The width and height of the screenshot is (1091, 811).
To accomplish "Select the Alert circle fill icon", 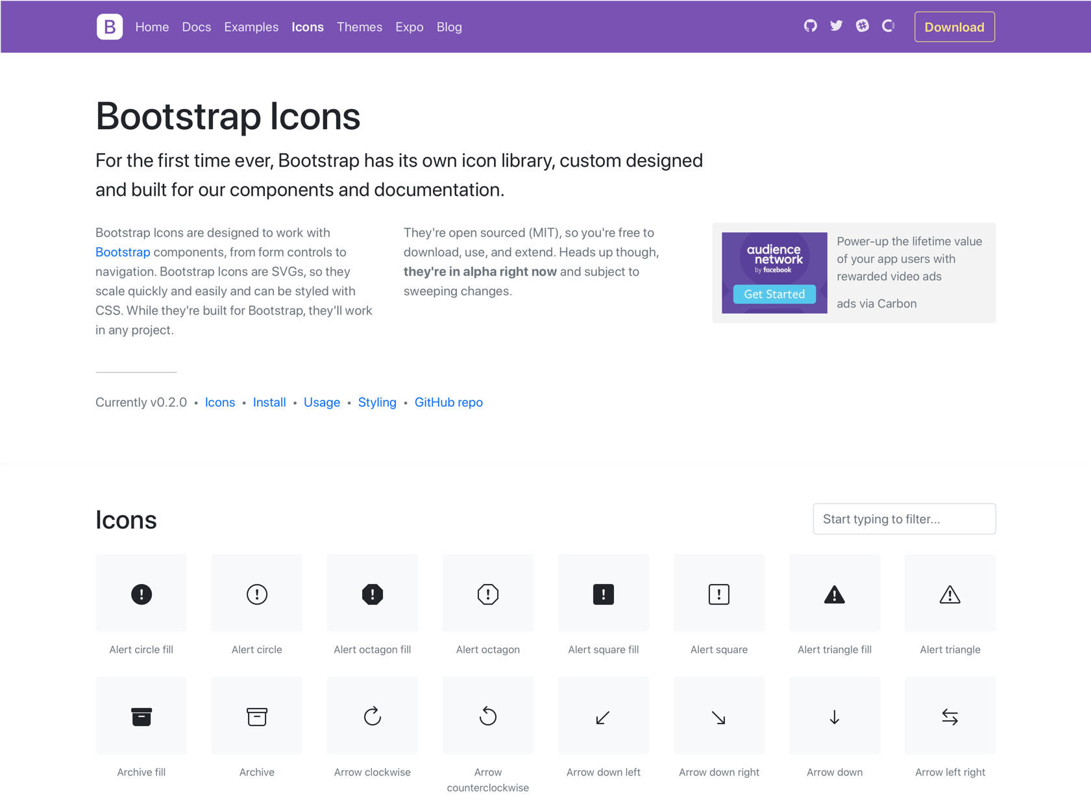I will (x=141, y=593).
